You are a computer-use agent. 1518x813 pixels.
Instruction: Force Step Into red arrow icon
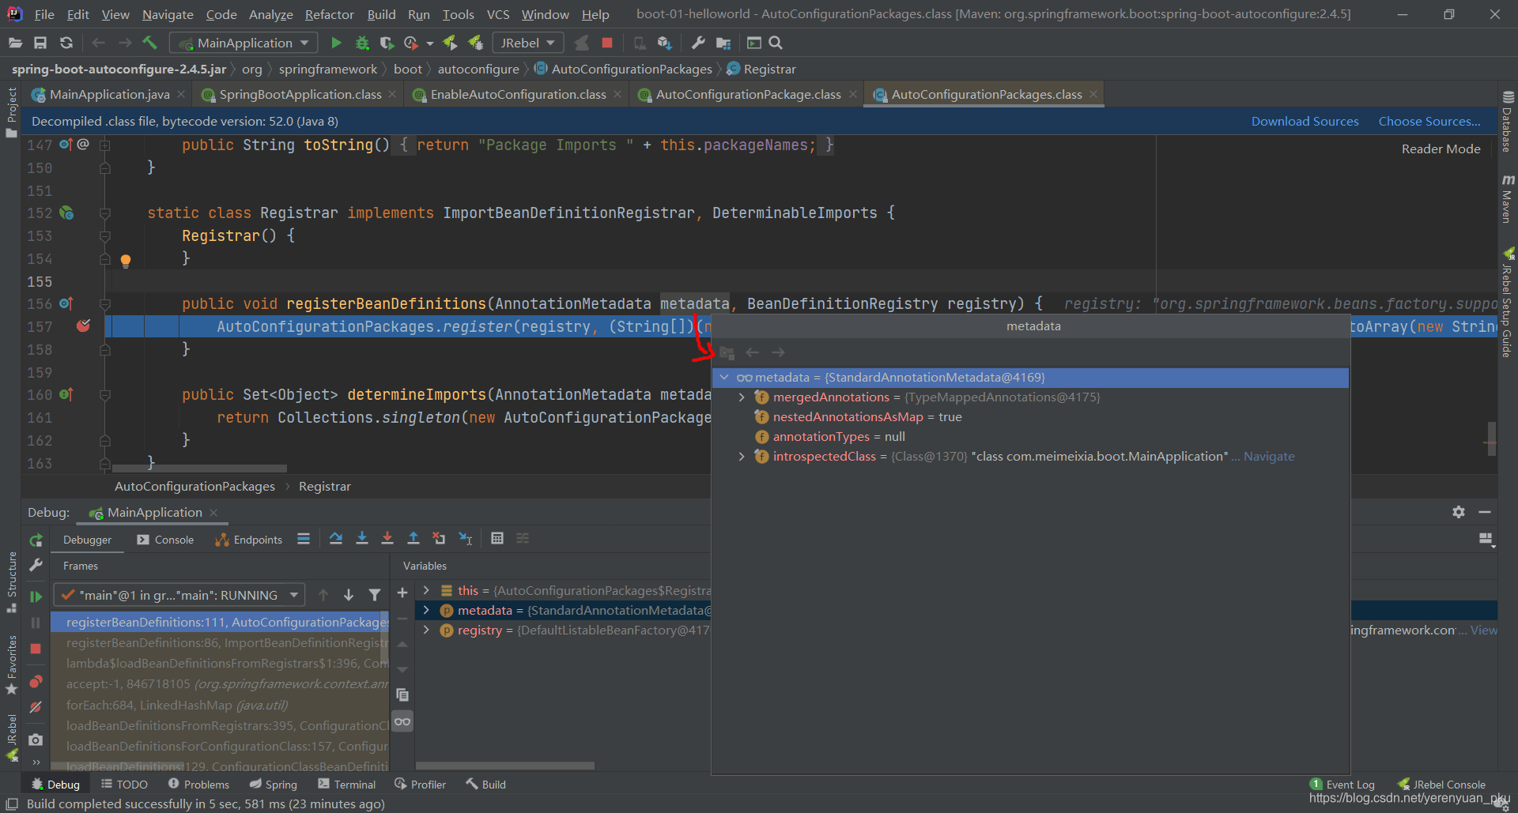(x=387, y=538)
